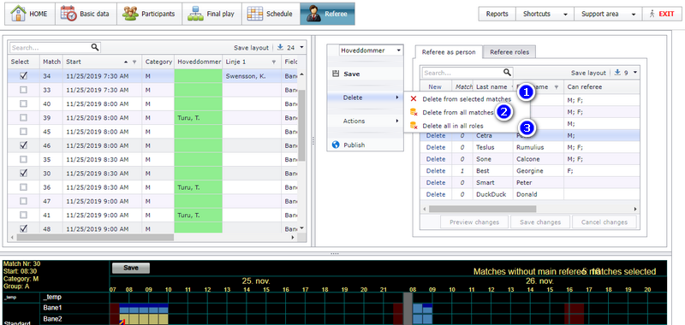Open dropdown arrow next to 9 in referee grid
Viewport: 685px width, 325px height.
pyautogui.click(x=634, y=73)
